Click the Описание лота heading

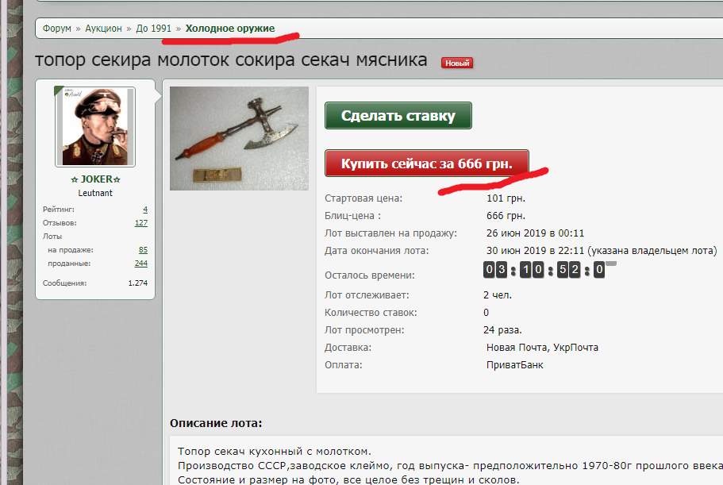[216, 423]
